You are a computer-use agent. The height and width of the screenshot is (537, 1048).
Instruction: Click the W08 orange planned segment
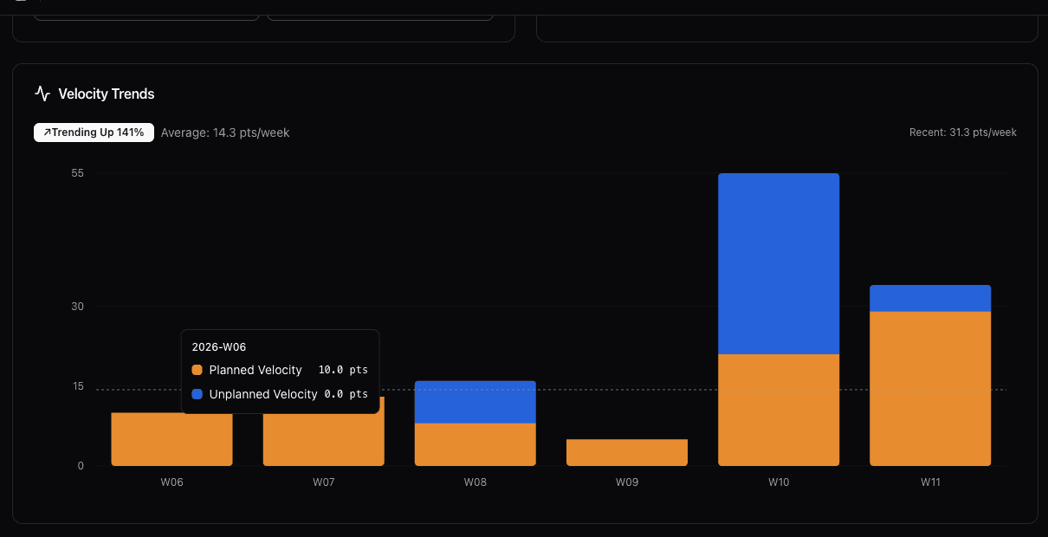(x=475, y=444)
